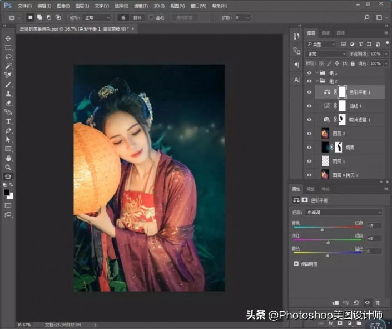The width and height of the screenshot is (392, 329).
Task: Open the 正常 blend mode dropdown in Layers
Action: [x=326, y=54]
